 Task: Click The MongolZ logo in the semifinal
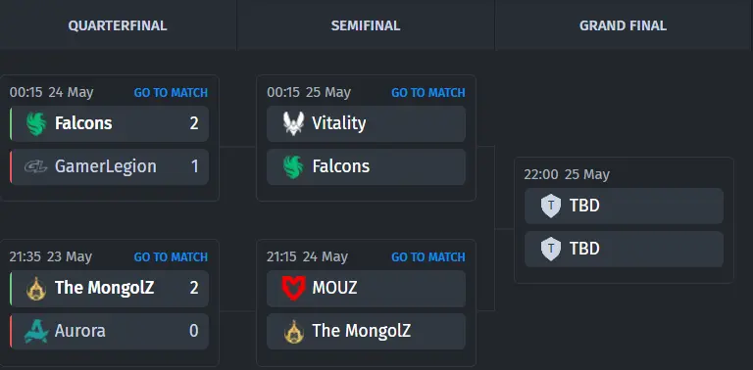pos(293,331)
